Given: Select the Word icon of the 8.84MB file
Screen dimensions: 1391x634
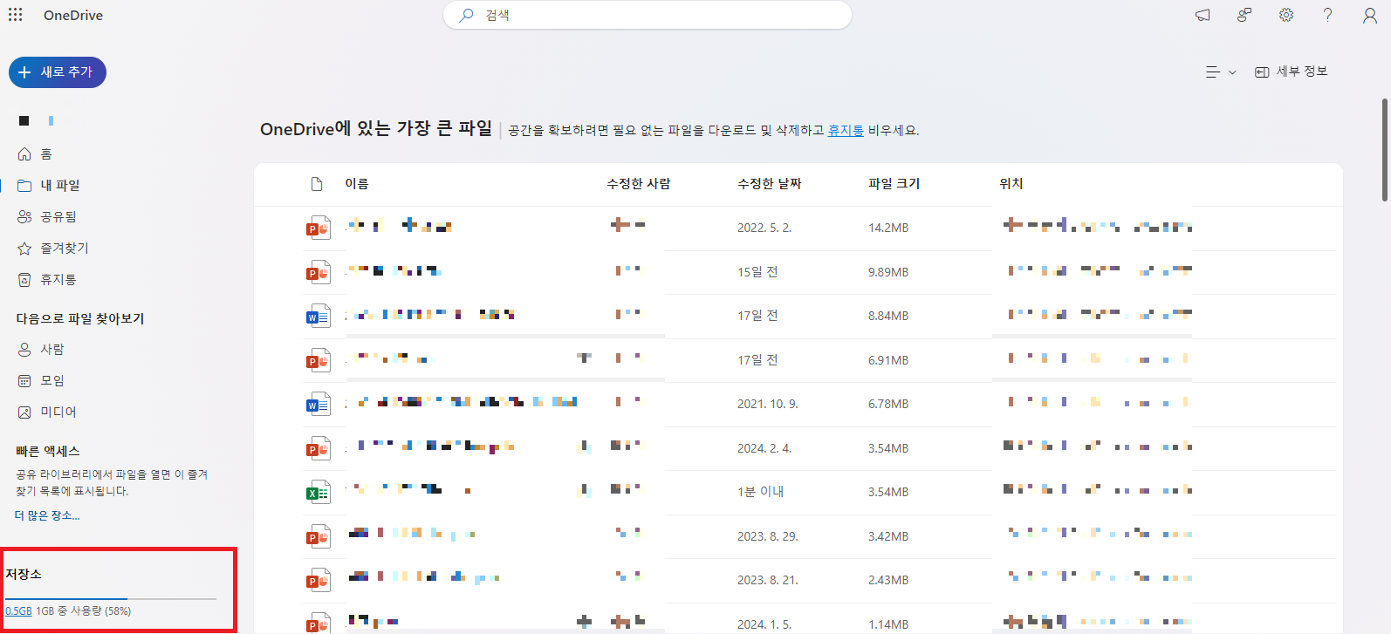Looking at the screenshot, I should point(318,316).
